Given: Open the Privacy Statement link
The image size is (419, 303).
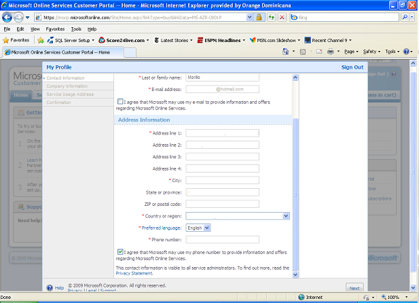Looking at the screenshot, I should click(134, 273).
